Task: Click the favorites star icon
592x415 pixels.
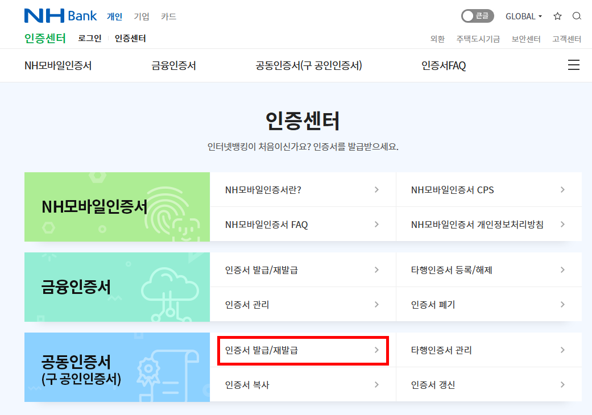Action: click(x=557, y=16)
